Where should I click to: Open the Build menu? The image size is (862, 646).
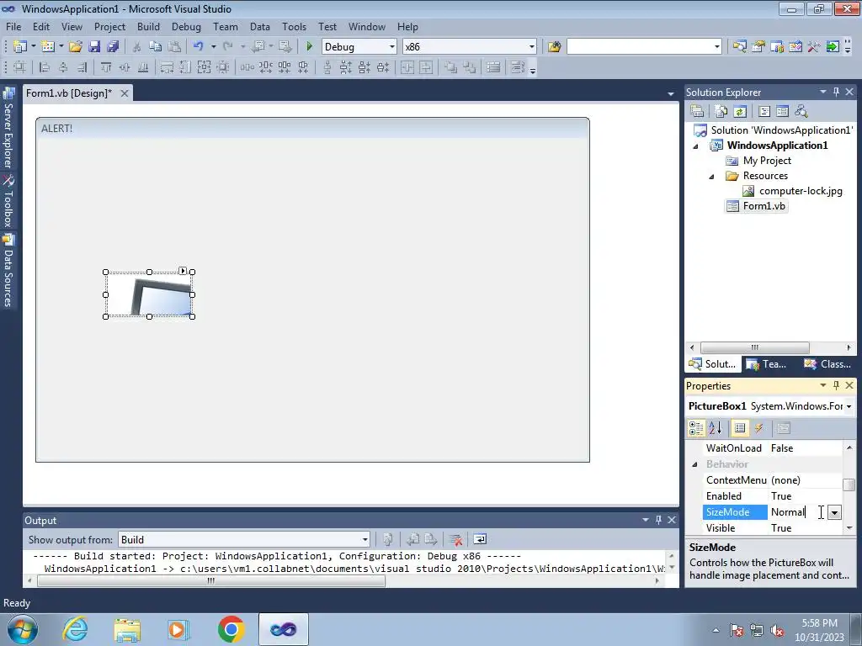[x=148, y=26]
